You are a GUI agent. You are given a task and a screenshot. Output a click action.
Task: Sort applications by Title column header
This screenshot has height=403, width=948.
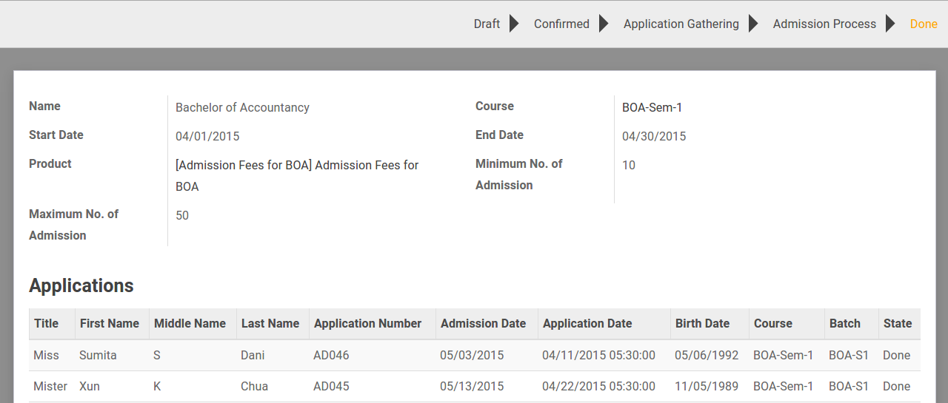52,324
